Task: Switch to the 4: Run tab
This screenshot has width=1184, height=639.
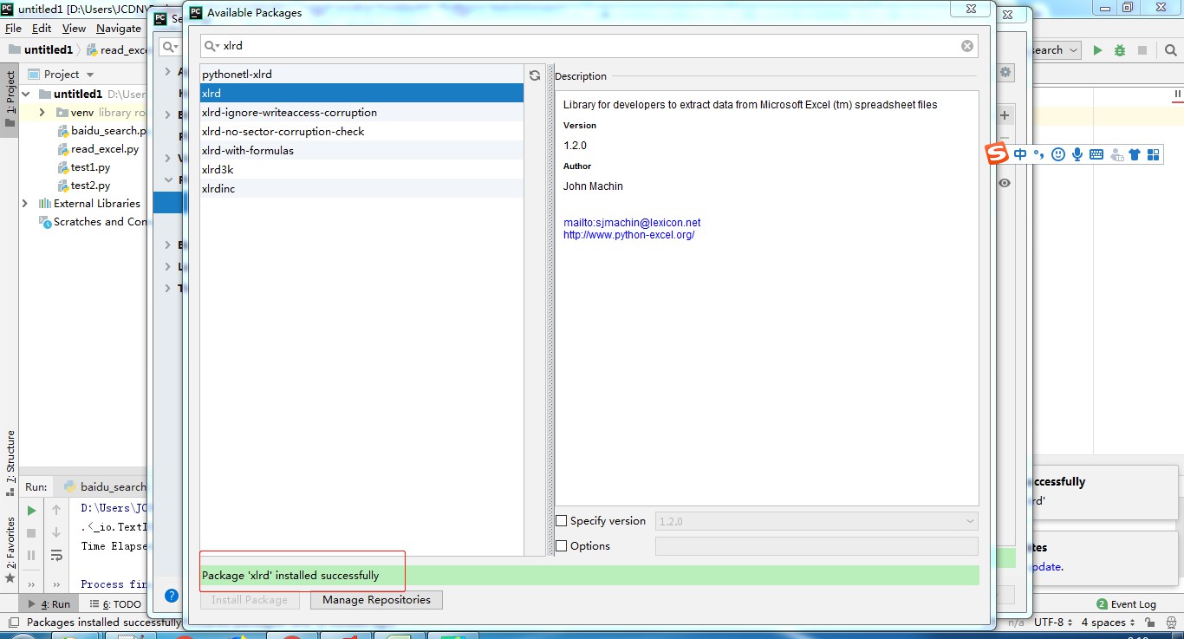Action: [x=49, y=604]
